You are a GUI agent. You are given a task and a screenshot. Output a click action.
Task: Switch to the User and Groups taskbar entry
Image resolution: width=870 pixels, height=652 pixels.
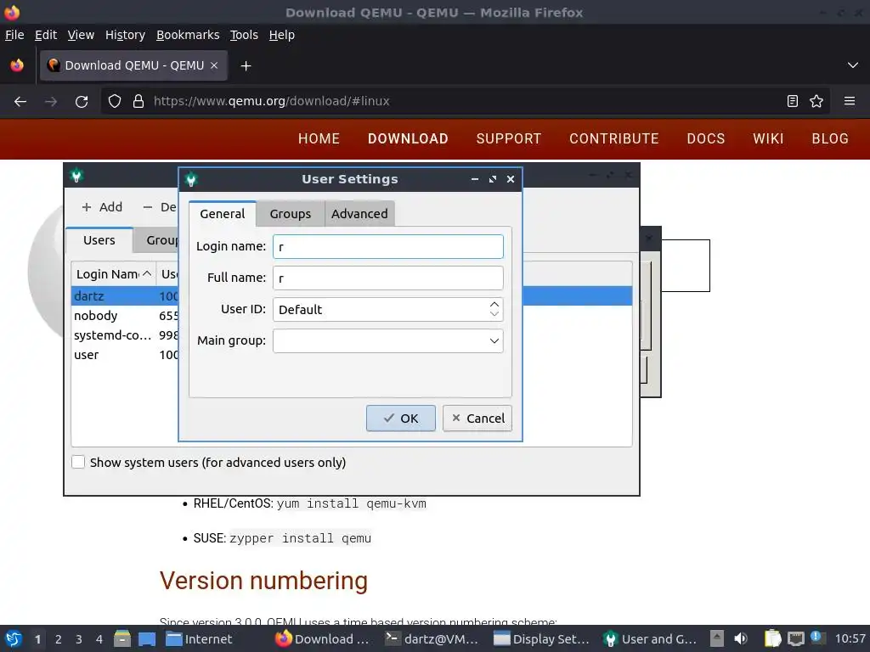pos(650,639)
